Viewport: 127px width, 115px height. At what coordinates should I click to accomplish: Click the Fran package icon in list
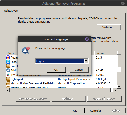click(8, 66)
